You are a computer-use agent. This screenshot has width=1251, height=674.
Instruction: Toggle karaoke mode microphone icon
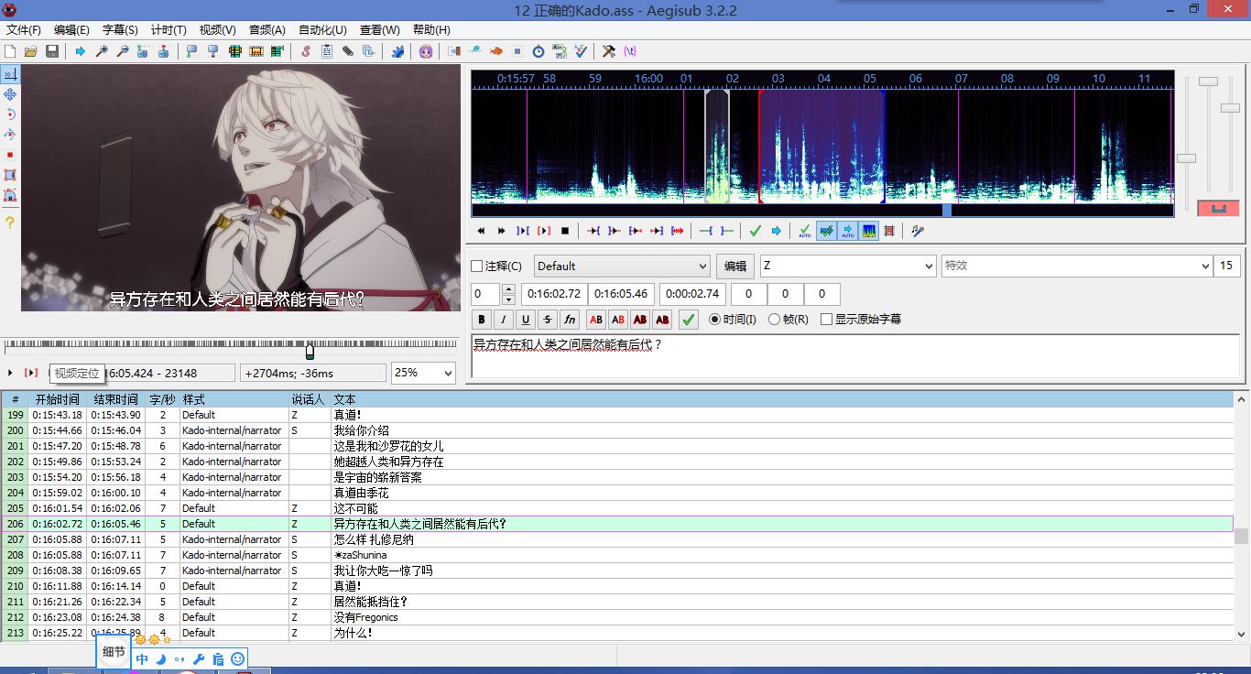click(x=917, y=231)
